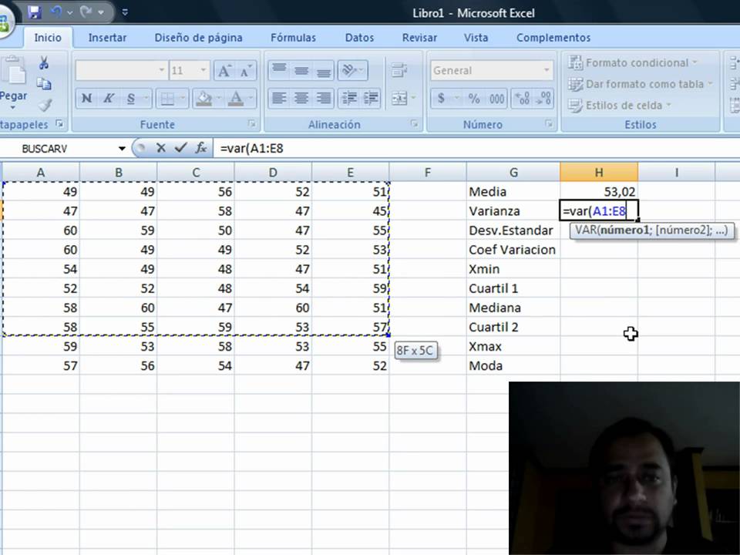Click in the formula bar input

[x=476, y=148]
